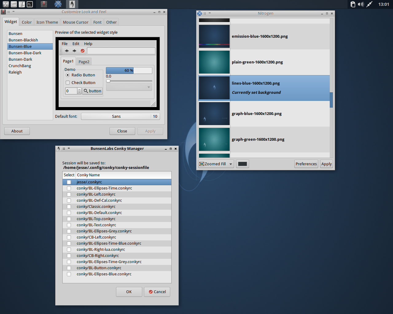Click Nitrogen wallpaper list scrollbar
The width and height of the screenshot is (393, 314).
coord(331,100)
